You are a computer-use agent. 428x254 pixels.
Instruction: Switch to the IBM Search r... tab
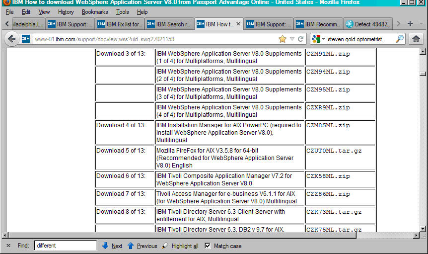pyautogui.click(x=169, y=24)
